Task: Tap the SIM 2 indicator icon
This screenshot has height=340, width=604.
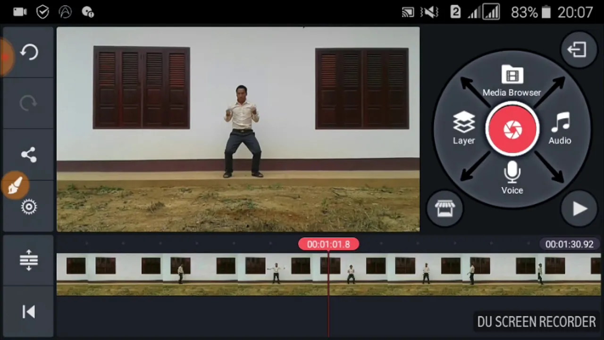Action: 455,12
